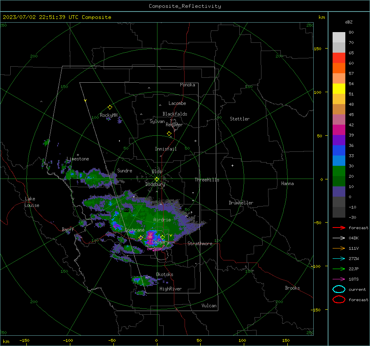This screenshot has width=370, height=346.
Task: Click the 54-51 dBZ yellow color swatch
Action: 339,89
